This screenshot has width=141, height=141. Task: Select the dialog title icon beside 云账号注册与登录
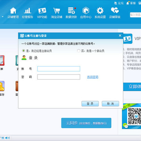click(22, 36)
